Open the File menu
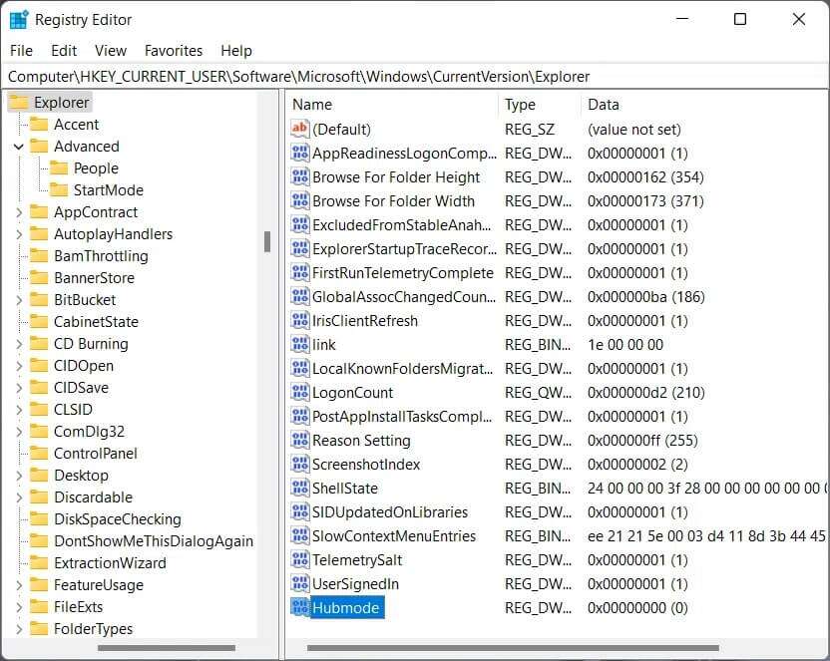This screenshot has height=661, width=830. click(x=21, y=51)
